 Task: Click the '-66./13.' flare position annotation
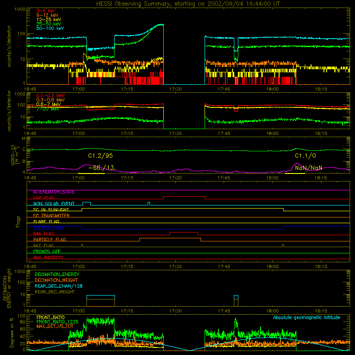point(102,168)
